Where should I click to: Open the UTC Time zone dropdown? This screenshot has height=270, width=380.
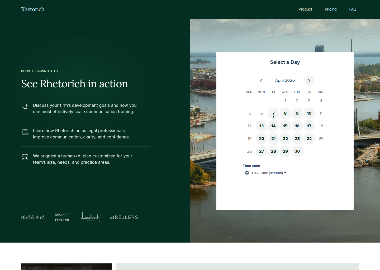[x=269, y=173]
